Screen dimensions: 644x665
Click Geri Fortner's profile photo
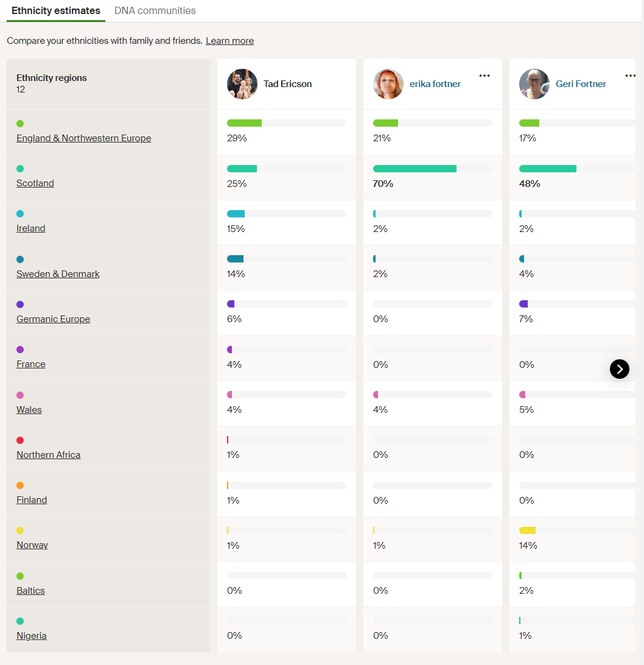tap(534, 84)
